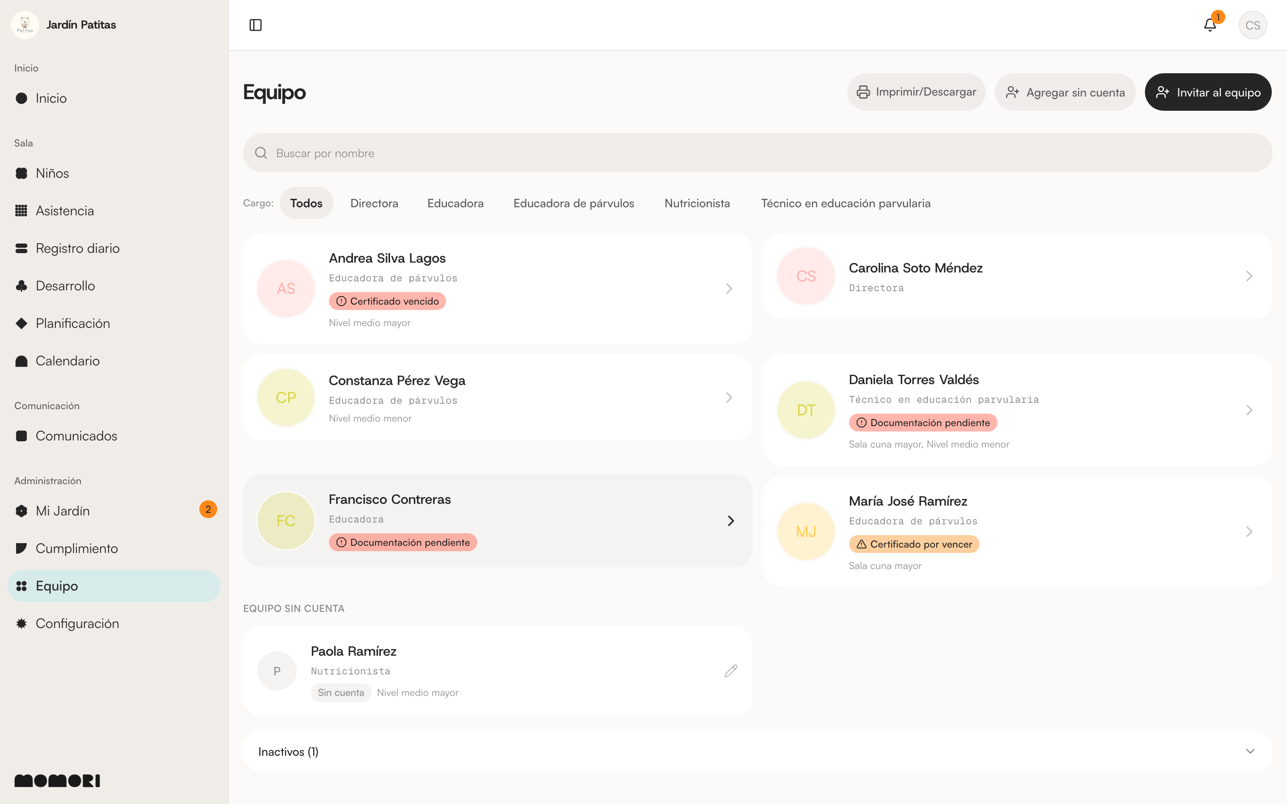Select the Todos cargo filter
Viewport: 1287px width, 804px height.
(306, 203)
